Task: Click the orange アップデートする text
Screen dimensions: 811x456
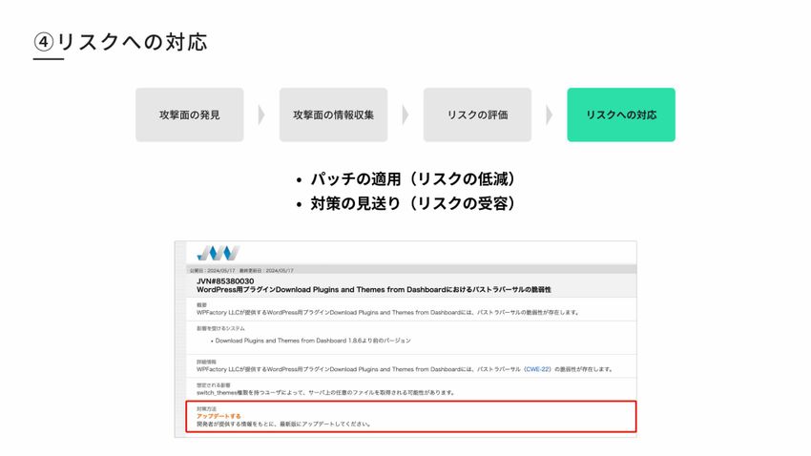Action: click(218, 416)
